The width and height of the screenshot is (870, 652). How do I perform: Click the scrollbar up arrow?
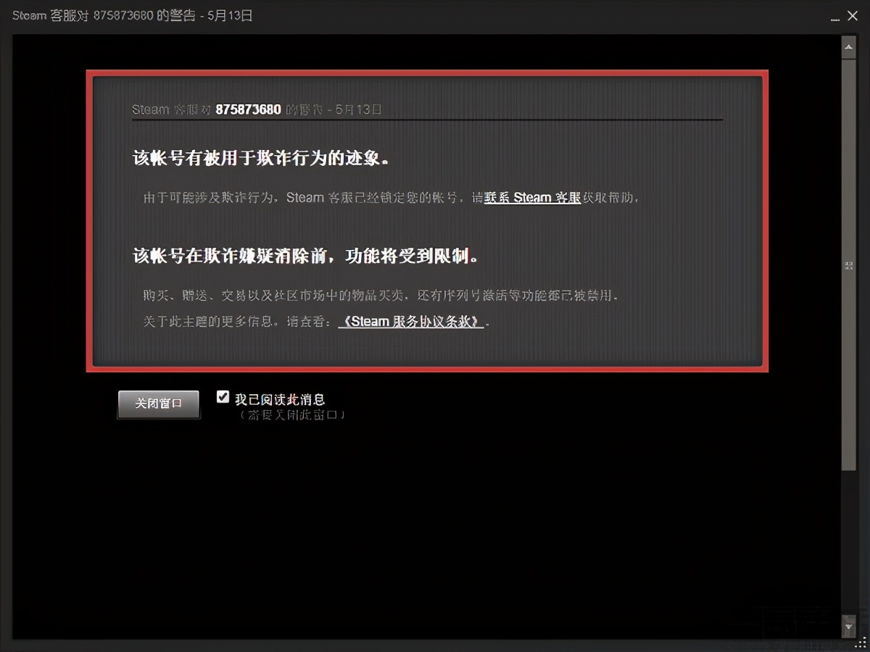pyautogui.click(x=848, y=46)
